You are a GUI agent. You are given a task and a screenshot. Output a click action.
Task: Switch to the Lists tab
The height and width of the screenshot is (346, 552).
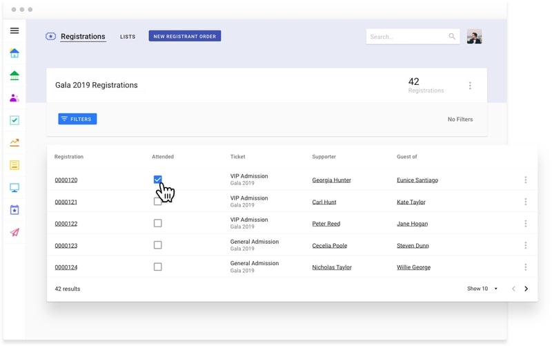point(128,37)
